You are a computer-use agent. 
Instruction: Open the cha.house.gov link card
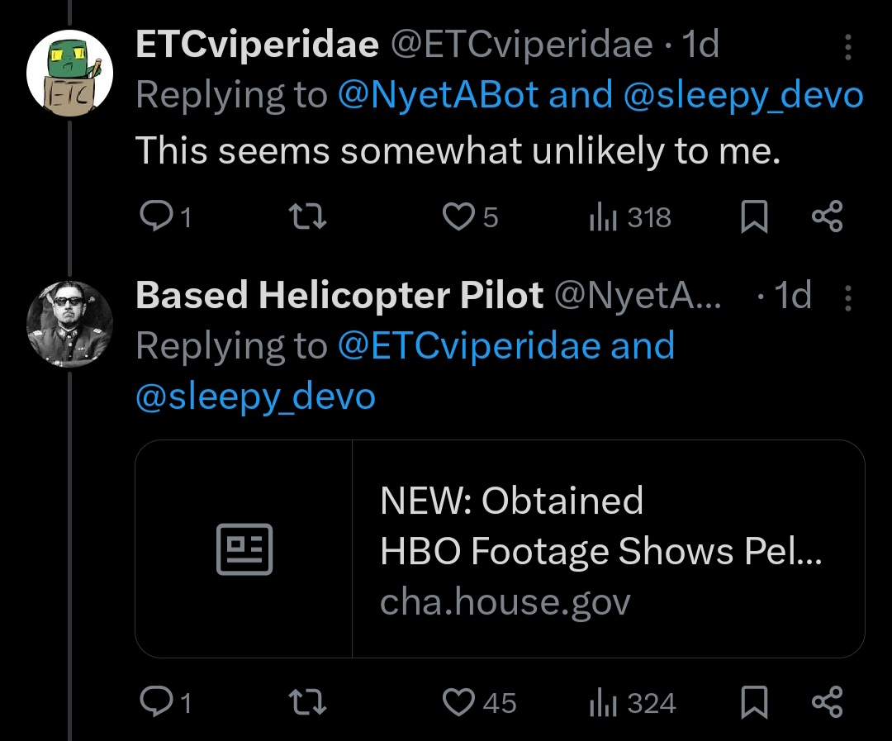(x=500, y=549)
